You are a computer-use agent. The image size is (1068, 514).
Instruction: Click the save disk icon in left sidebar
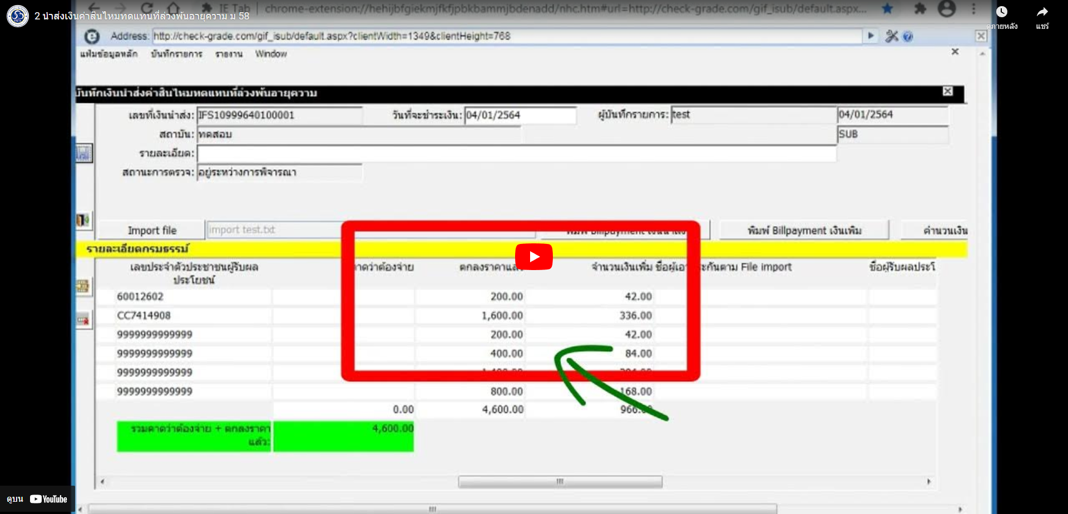83,153
